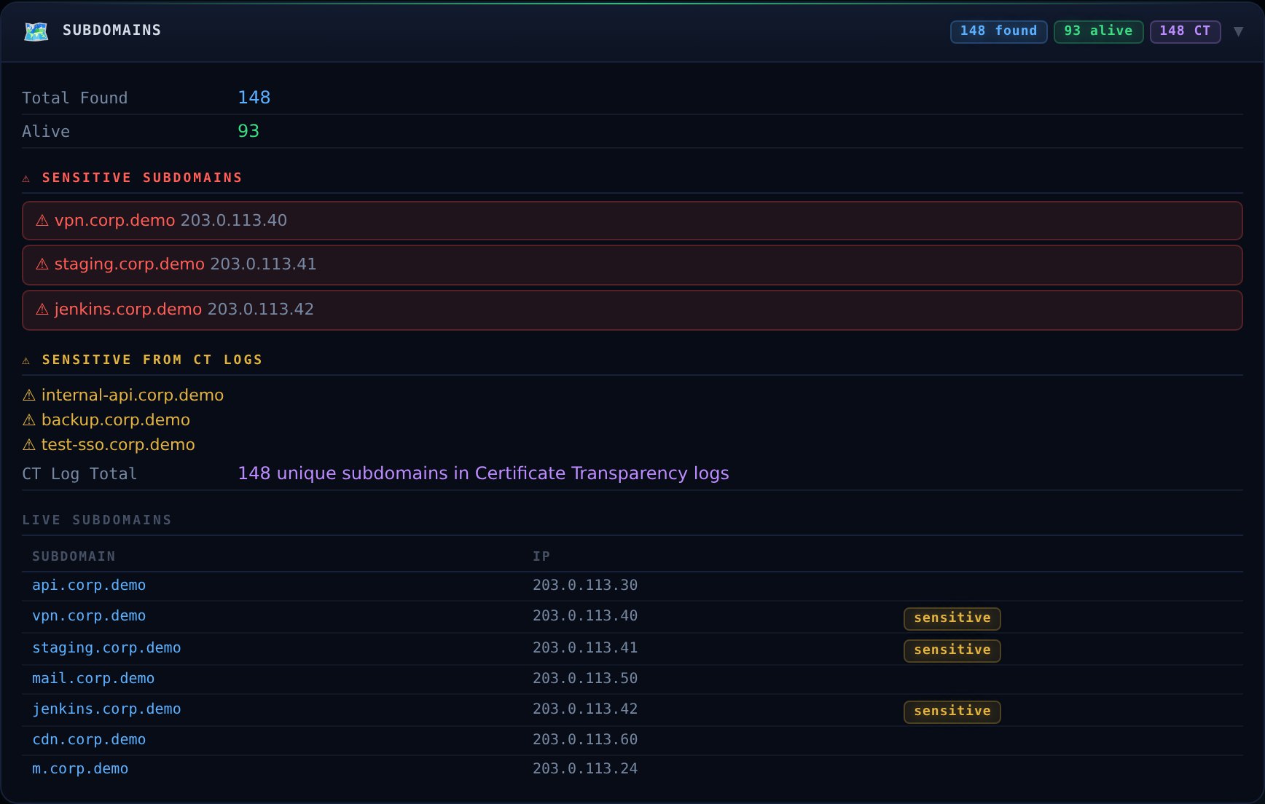
Task: Click IP 203.0.113.50 in mail row
Action: (585, 679)
